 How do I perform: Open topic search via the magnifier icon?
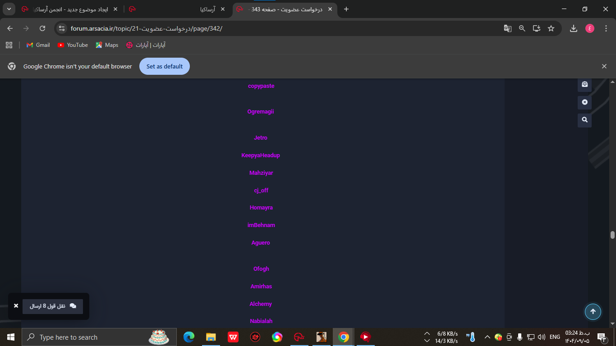point(584,120)
